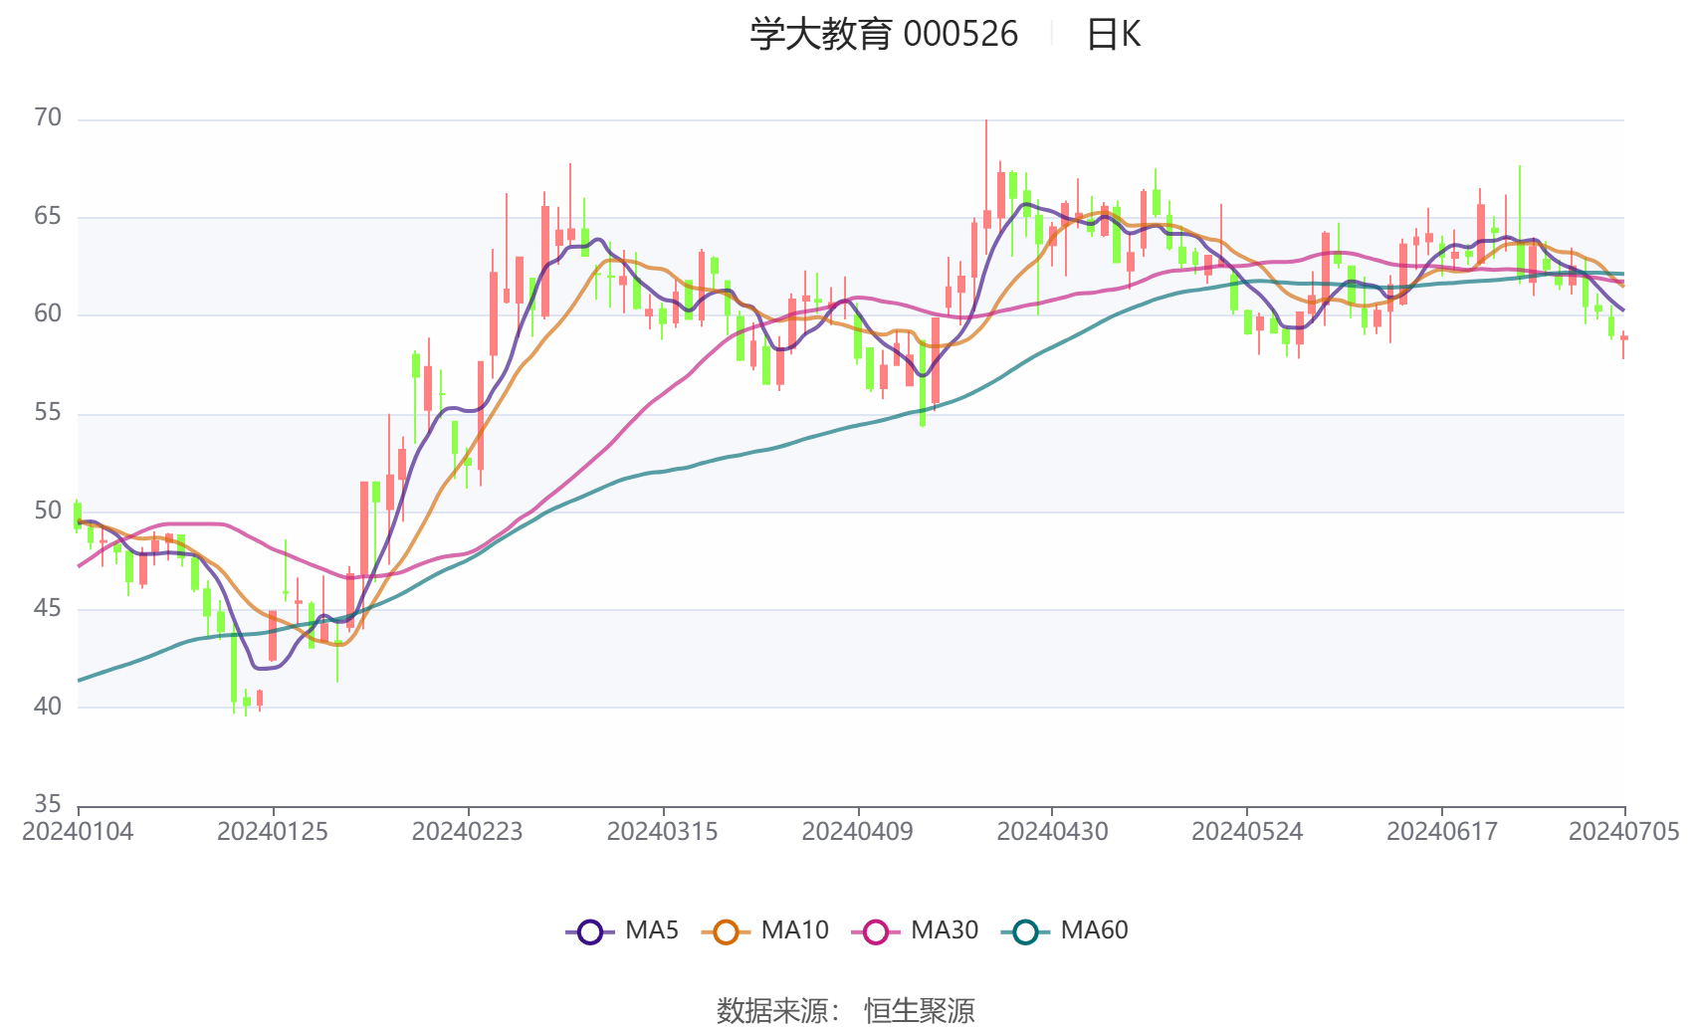This screenshot has height=1029, width=1692.
Task: Click the 70 price axis label
Action: [x=48, y=118]
